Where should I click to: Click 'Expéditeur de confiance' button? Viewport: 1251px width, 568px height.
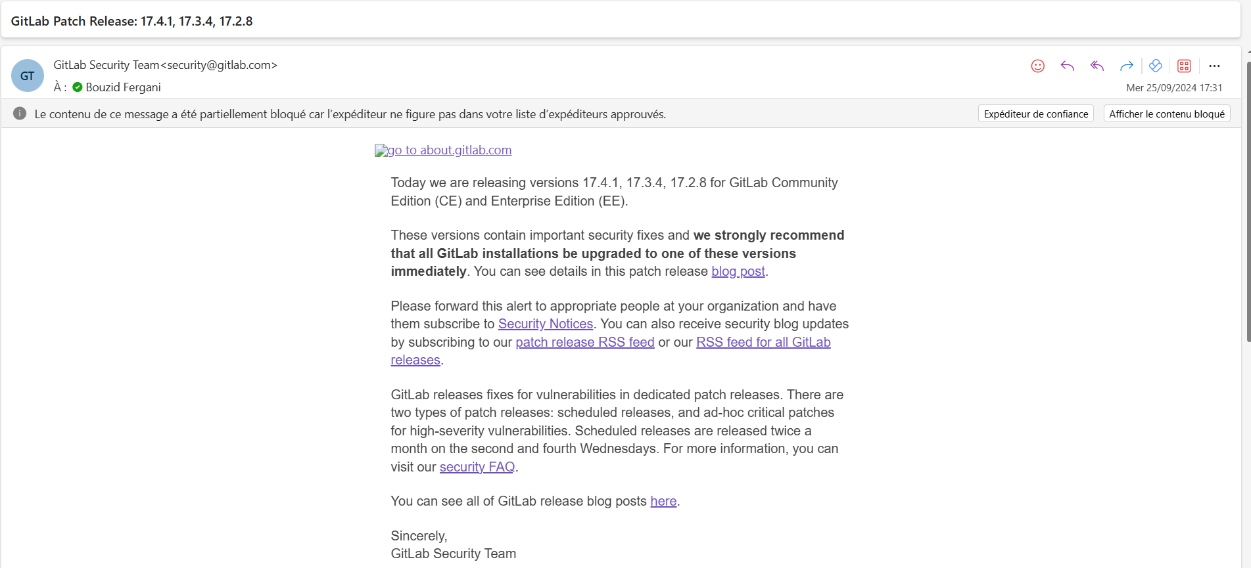[1035, 114]
